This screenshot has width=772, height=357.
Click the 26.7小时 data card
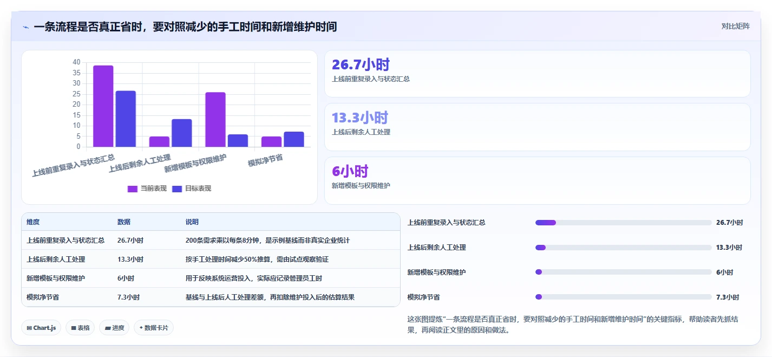(x=537, y=74)
